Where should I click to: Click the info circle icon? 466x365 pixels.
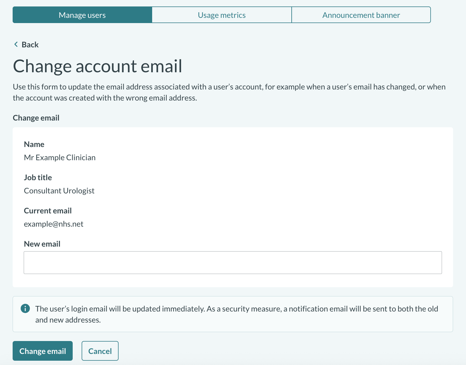(25, 308)
